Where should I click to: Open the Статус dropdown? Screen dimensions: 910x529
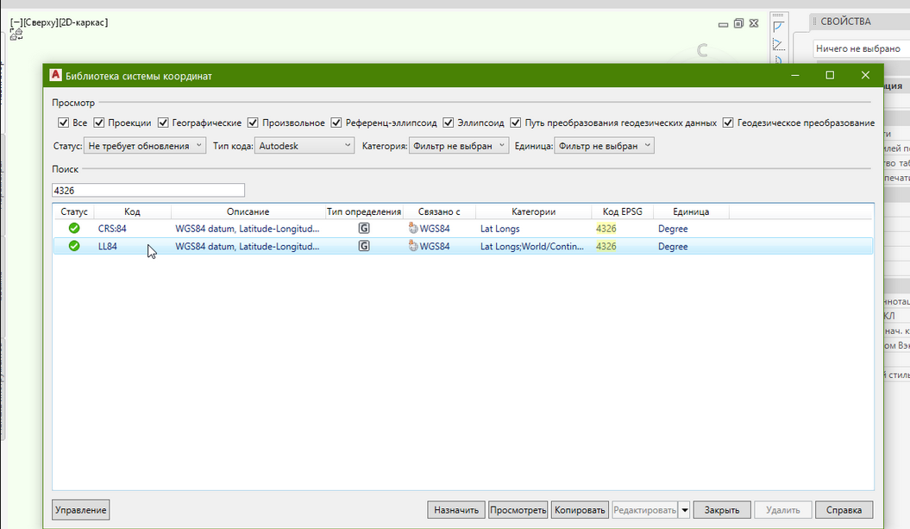click(145, 146)
